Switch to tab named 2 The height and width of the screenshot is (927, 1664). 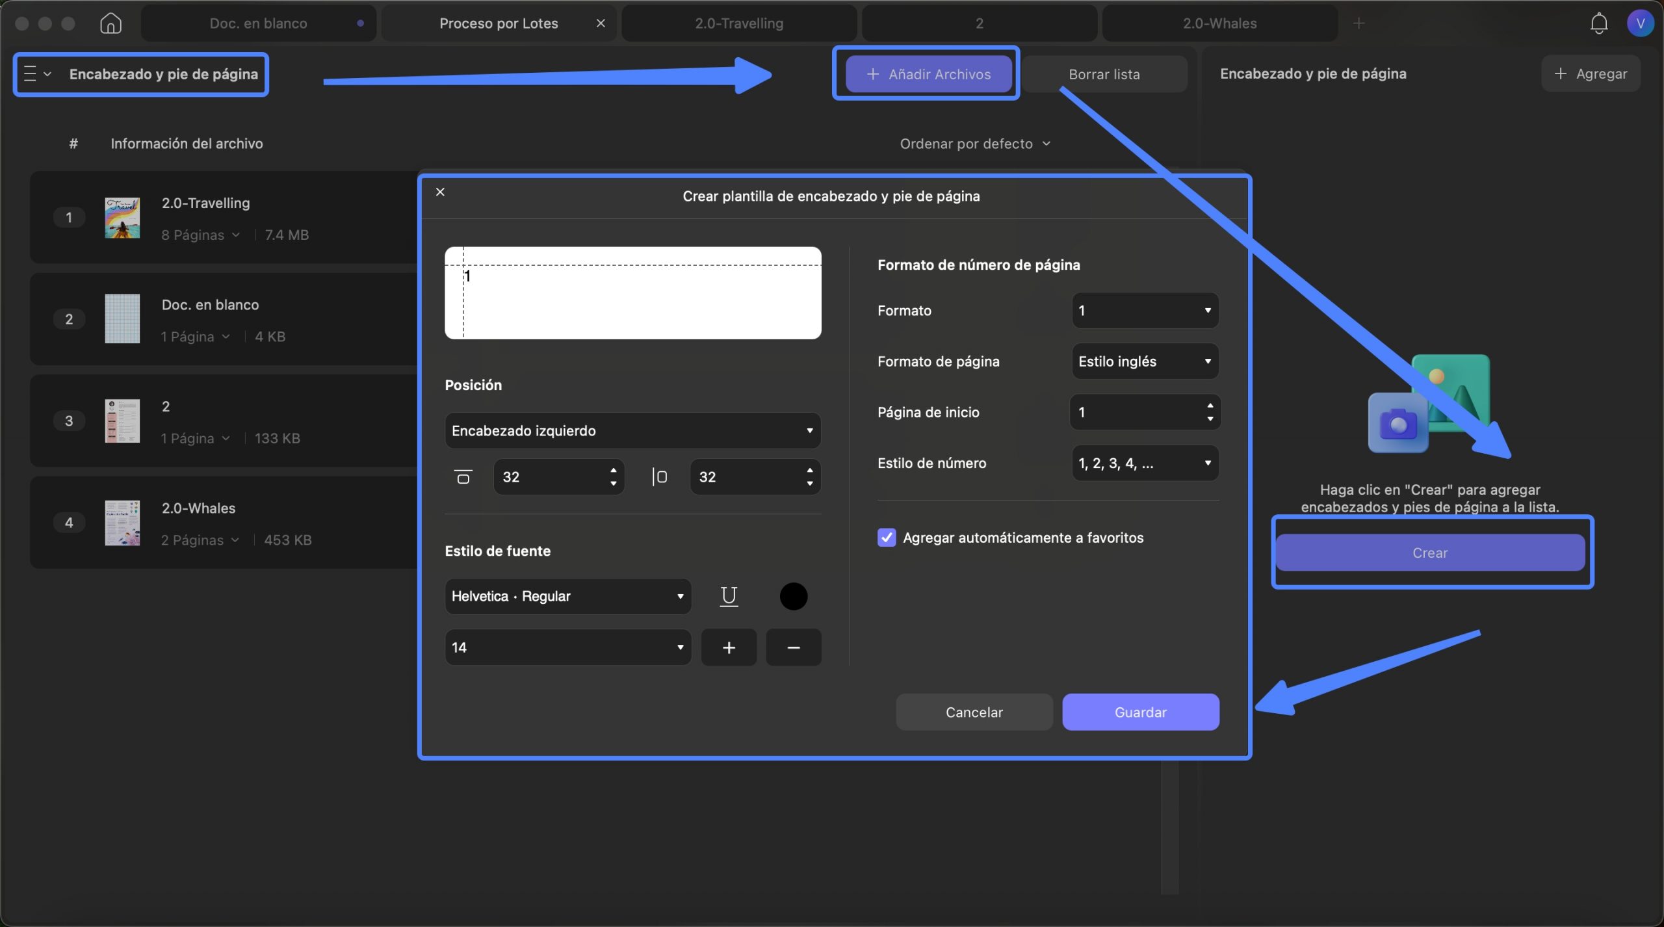980,23
